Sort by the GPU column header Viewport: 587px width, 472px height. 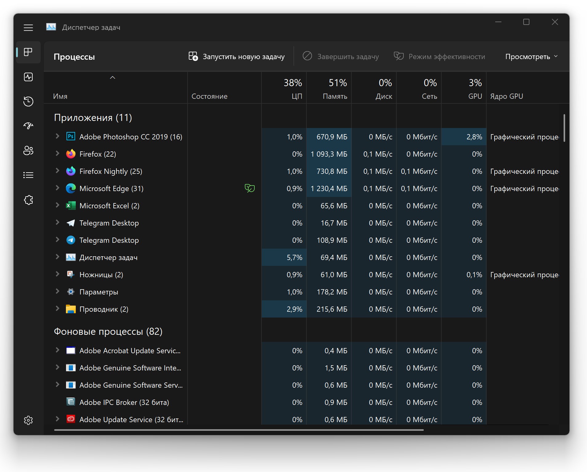(x=464, y=88)
